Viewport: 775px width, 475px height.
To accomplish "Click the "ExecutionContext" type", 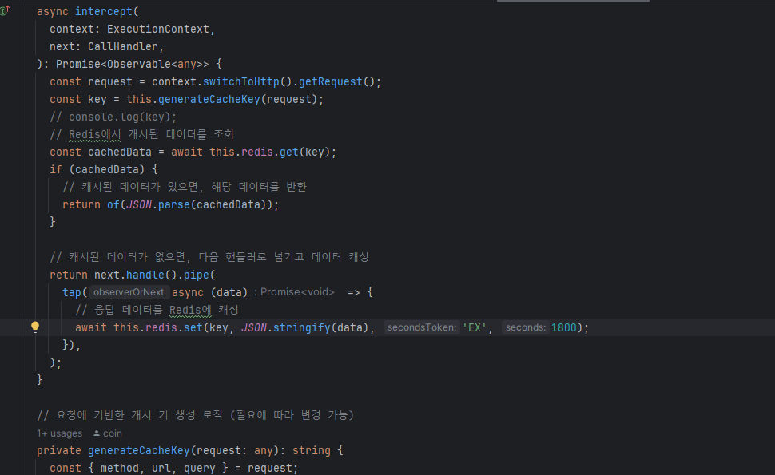I will click(158, 29).
